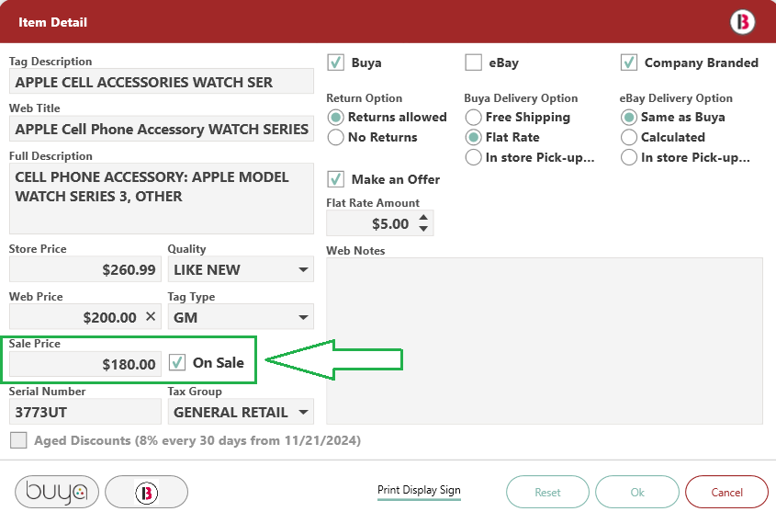Select No Returns radio button

[335, 137]
